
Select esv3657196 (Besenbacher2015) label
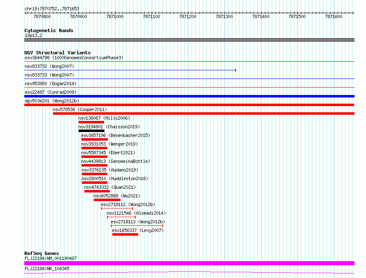tap(116, 135)
